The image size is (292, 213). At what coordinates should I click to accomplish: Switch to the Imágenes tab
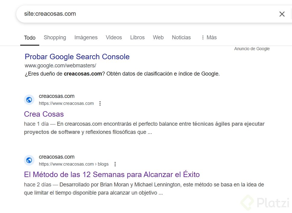[86, 37]
